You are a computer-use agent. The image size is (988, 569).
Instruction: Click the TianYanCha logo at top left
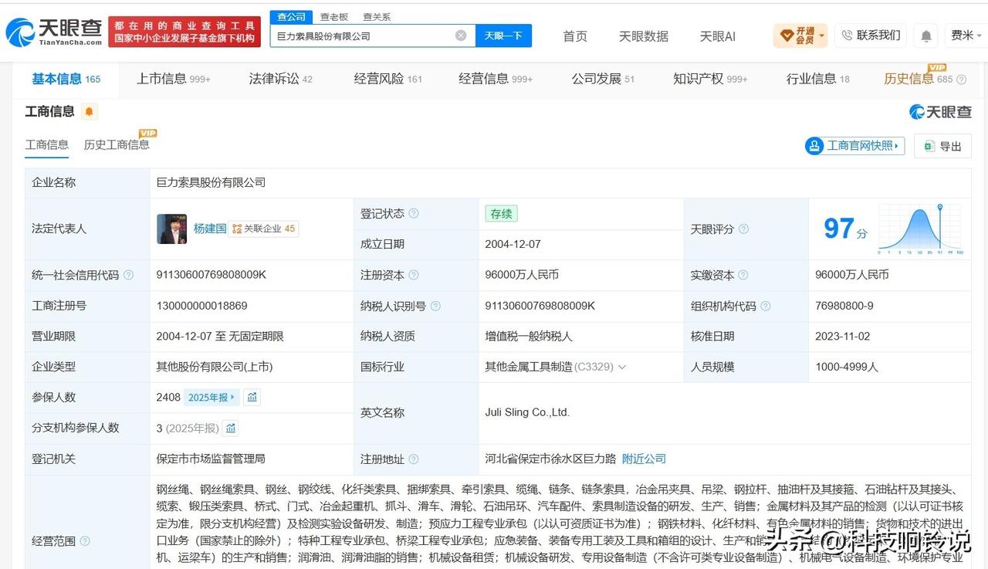pyautogui.click(x=54, y=32)
